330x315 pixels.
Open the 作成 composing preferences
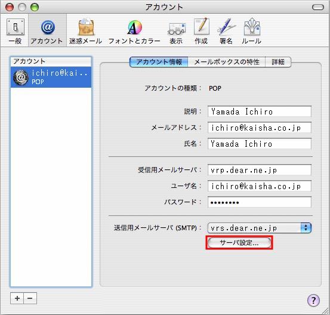201,31
